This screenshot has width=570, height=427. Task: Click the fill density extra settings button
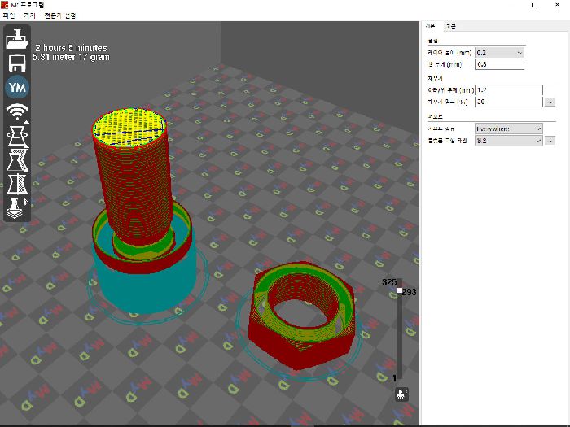550,102
